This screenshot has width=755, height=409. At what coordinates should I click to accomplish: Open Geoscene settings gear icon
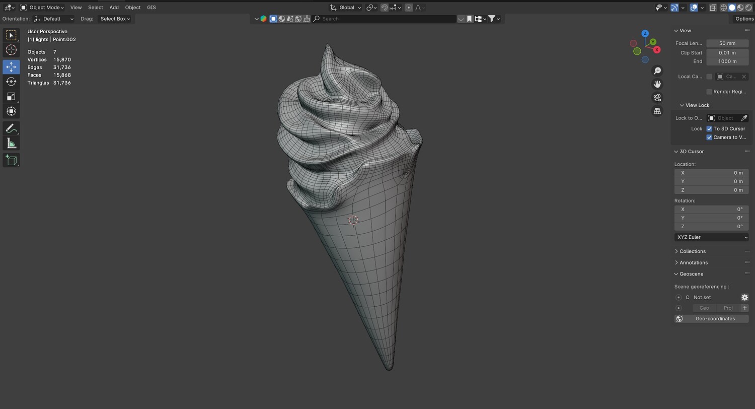click(744, 298)
